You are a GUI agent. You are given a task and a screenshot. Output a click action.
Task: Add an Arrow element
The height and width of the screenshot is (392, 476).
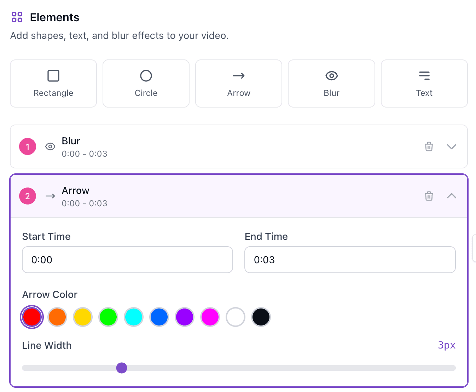238,83
